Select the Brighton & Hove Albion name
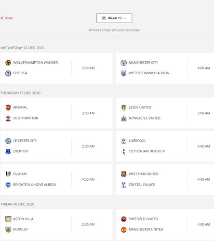 click(35, 185)
